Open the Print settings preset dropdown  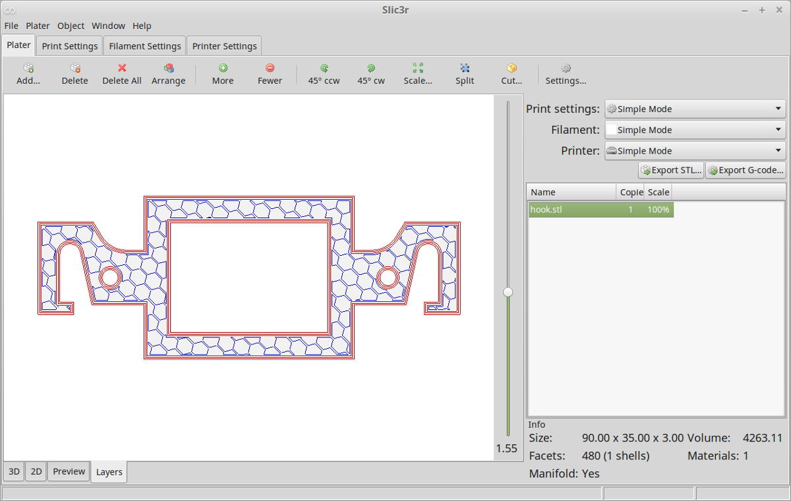[x=695, y=109]
